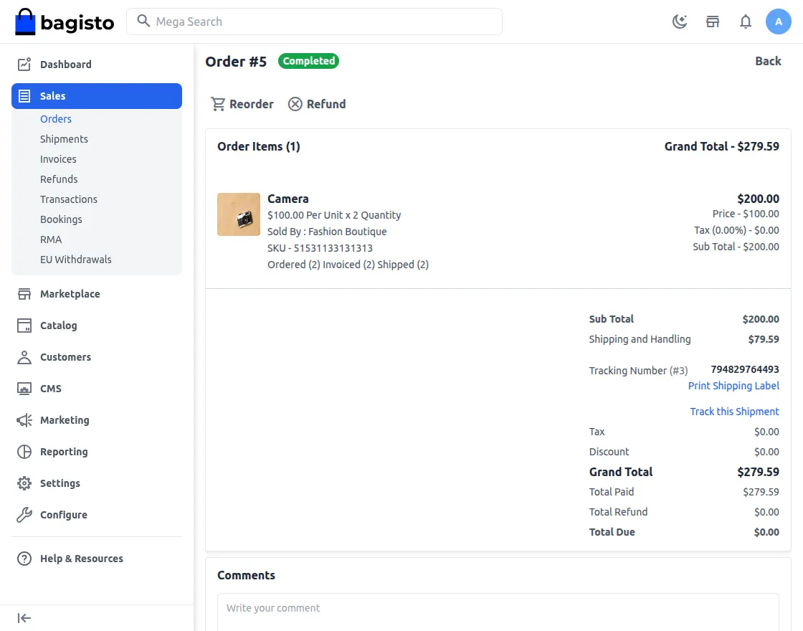Click Order #5 heading

[x=236, y=62]
